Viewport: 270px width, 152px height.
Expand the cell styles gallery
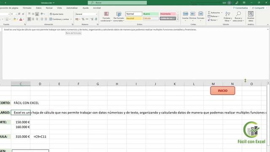[x=178, y=19]
